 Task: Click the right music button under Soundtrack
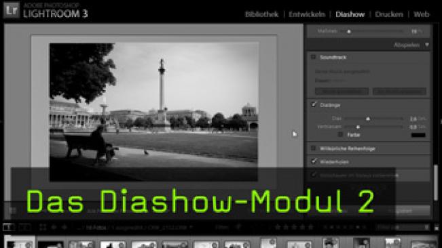coord(399,91)
